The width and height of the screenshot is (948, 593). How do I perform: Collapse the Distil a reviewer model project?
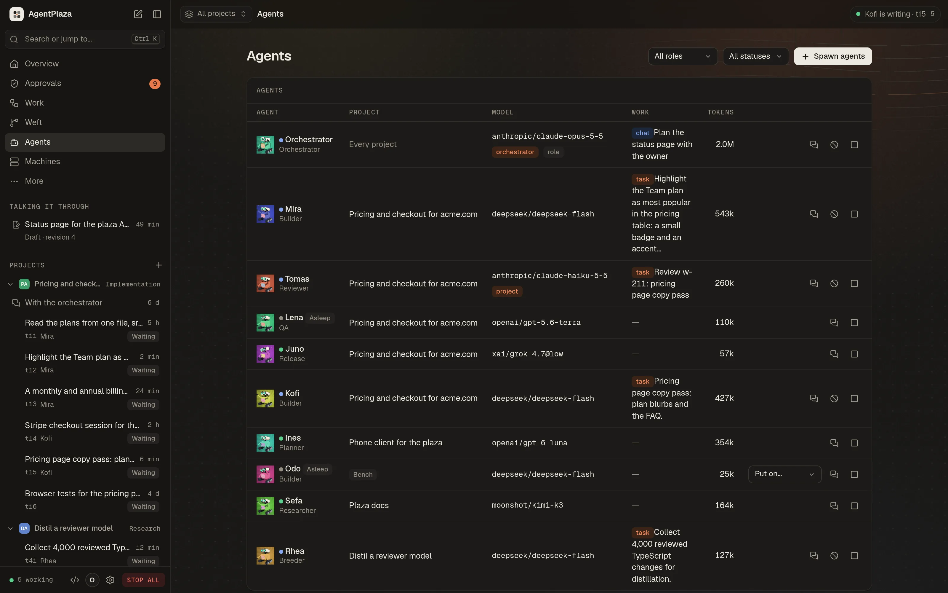tap(11, 529)
